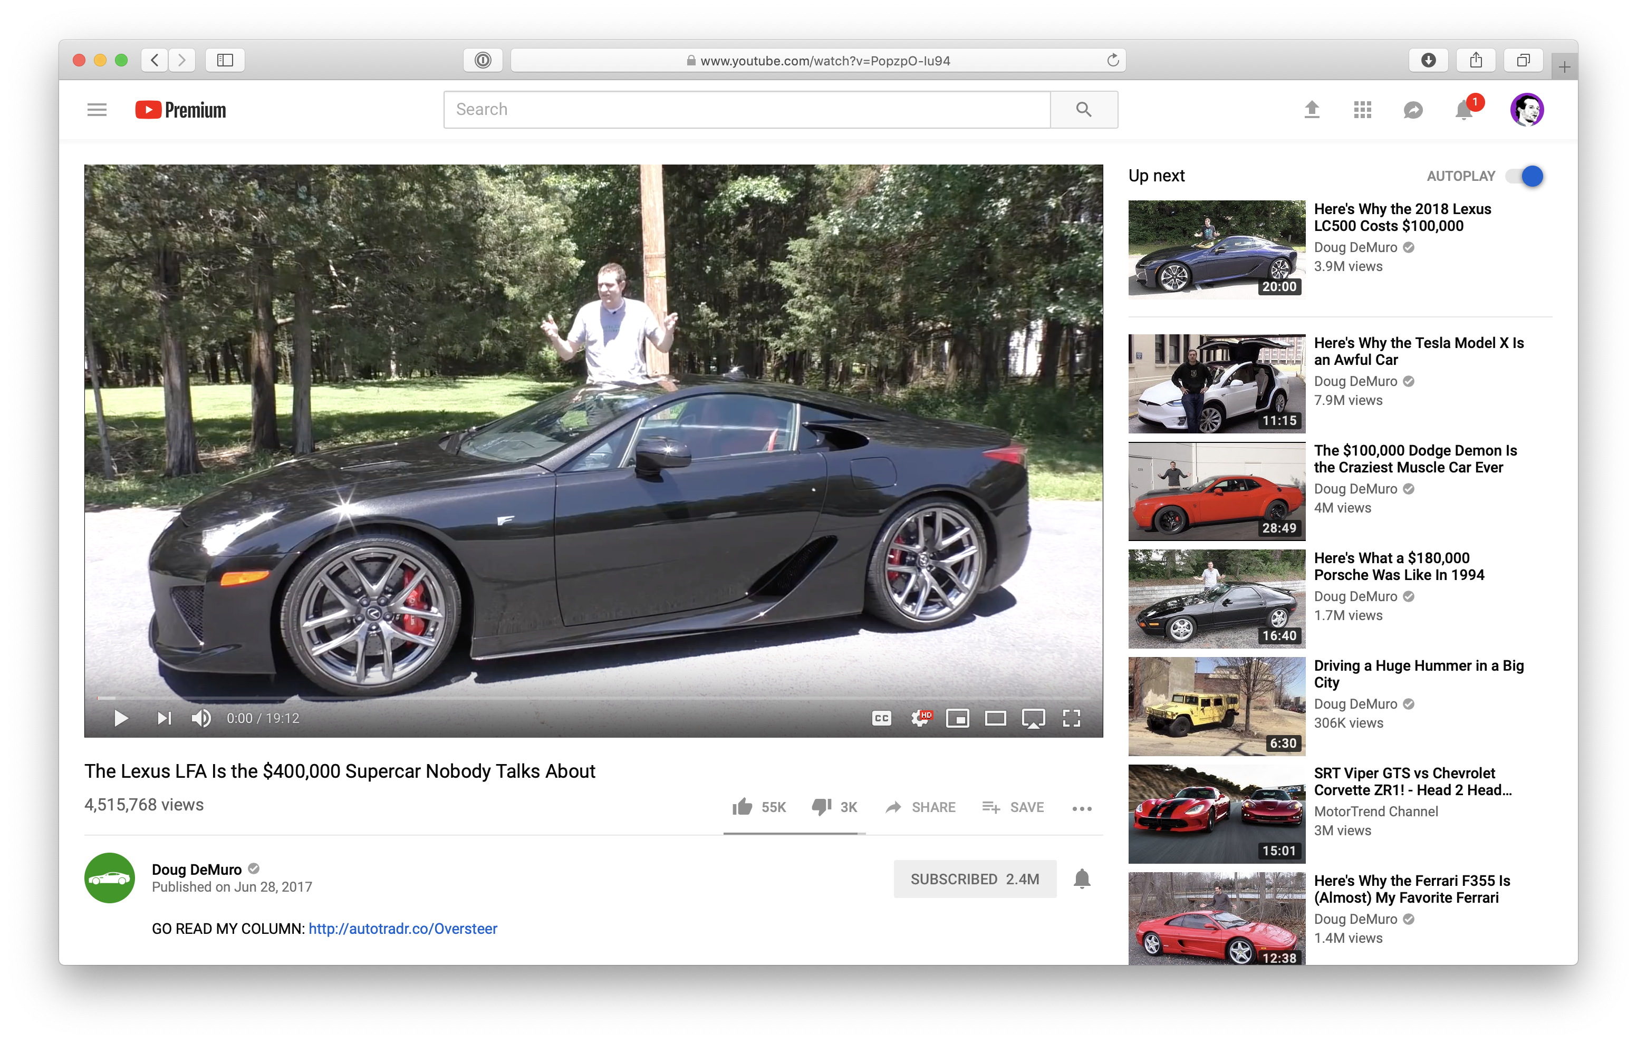Open Doug DeMuro channel name link
Viewport: 1637px width, 1043px height.
[x=197, y=870]
